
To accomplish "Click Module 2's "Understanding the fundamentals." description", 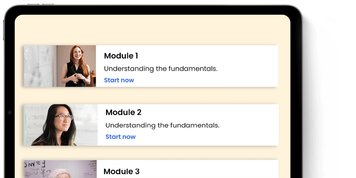I will (x=162, y=125).
